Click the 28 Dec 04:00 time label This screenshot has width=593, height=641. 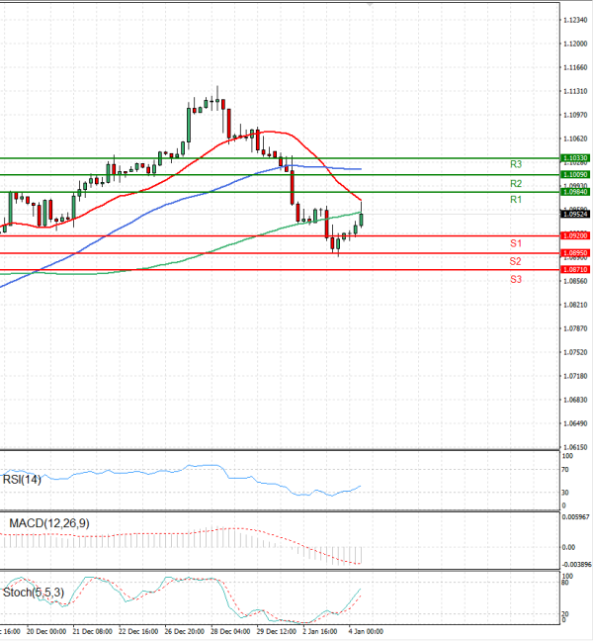click(x=230, y=631)
